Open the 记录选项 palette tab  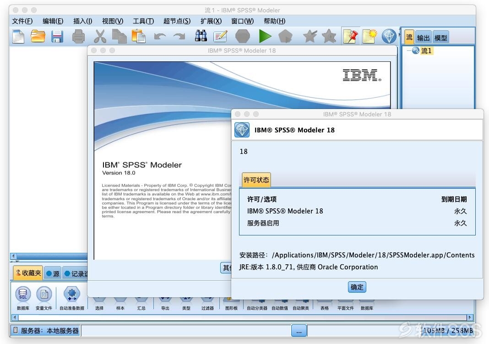tap(76, 273)
